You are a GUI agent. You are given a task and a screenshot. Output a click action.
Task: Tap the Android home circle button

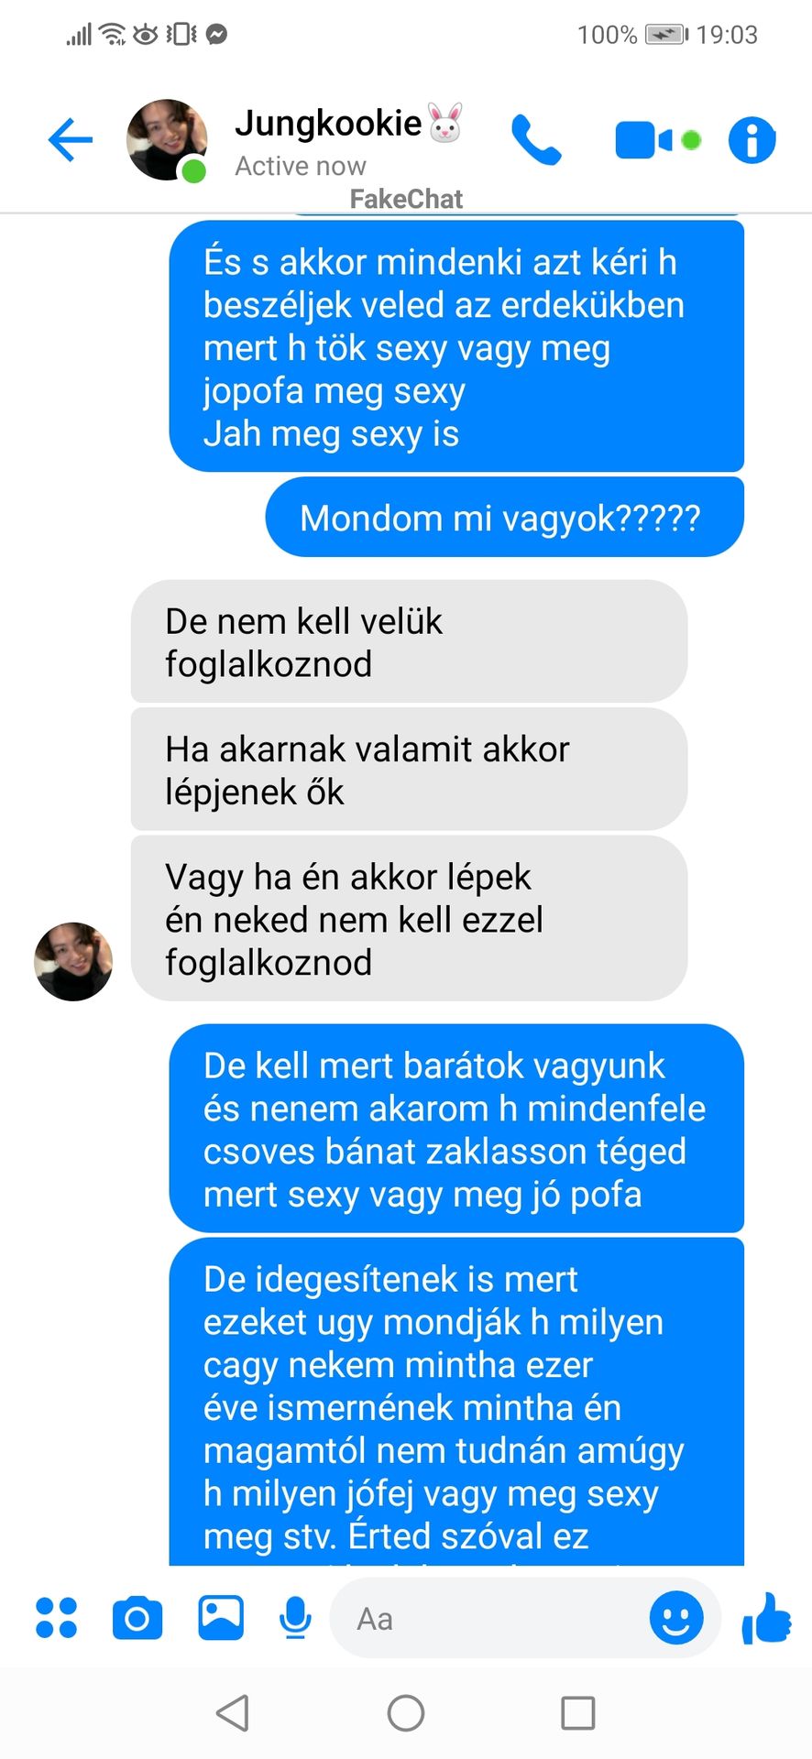tap(406, 1713)
